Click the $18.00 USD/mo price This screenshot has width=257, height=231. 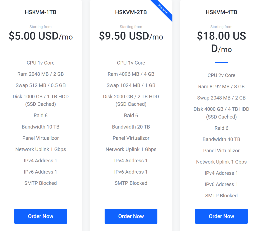pos(221,42)
